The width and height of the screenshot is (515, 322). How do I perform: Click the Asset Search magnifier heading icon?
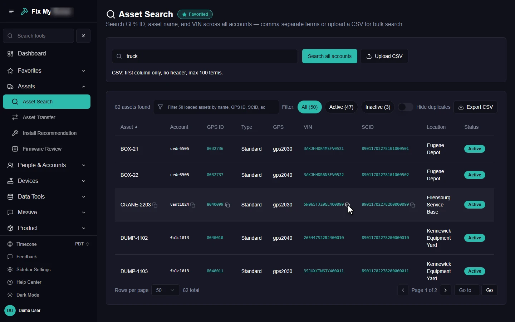tap(111, 14)
